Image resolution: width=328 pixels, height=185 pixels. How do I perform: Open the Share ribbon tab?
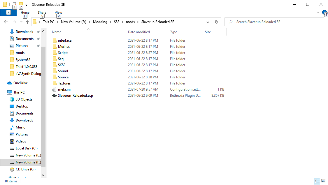point(42,13)
